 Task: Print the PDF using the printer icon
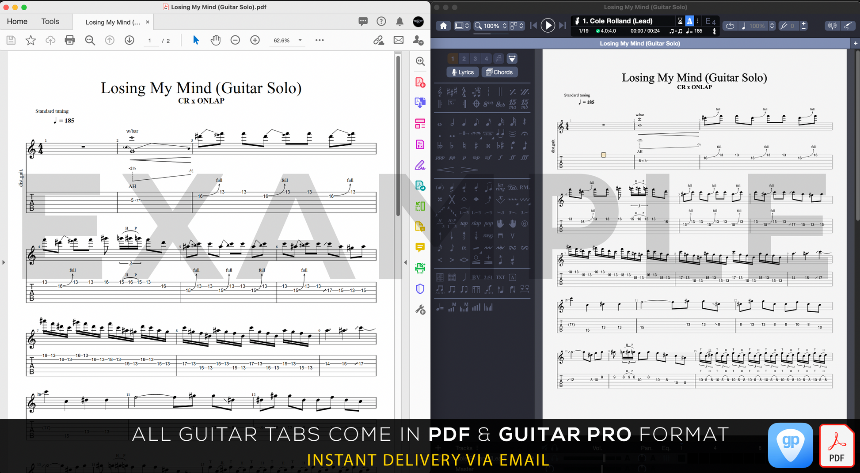69,40
